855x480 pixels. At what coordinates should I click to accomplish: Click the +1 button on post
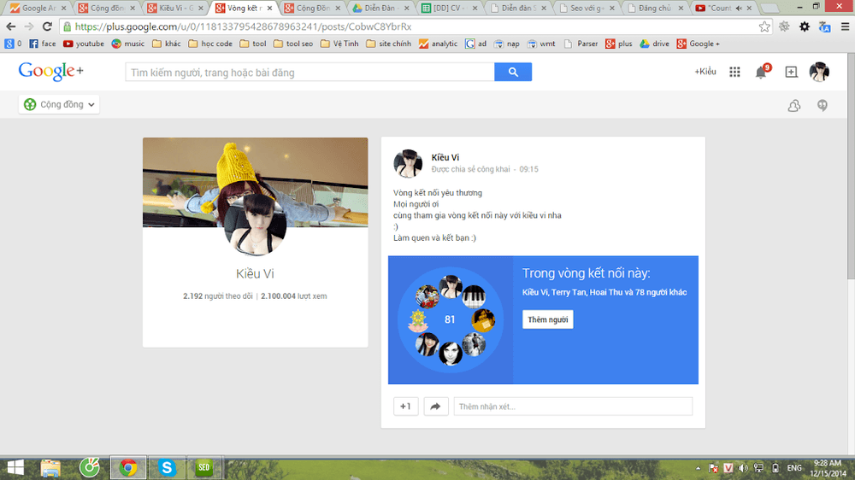coord(405,407)
